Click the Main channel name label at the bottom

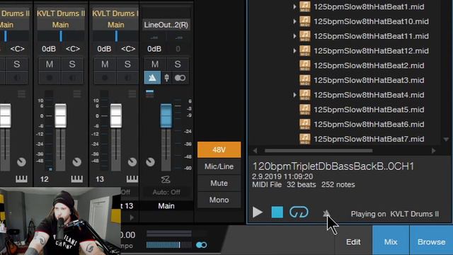point(166,206)
